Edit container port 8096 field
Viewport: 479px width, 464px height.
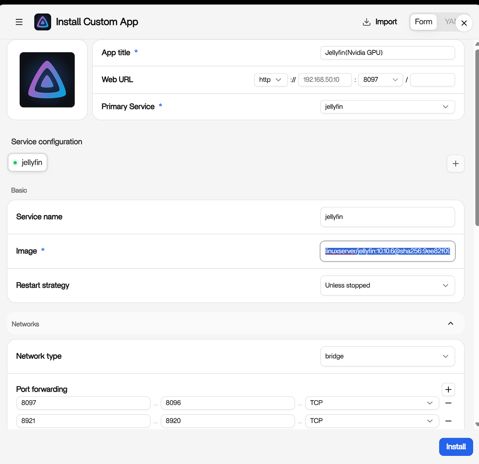[228, 403]
